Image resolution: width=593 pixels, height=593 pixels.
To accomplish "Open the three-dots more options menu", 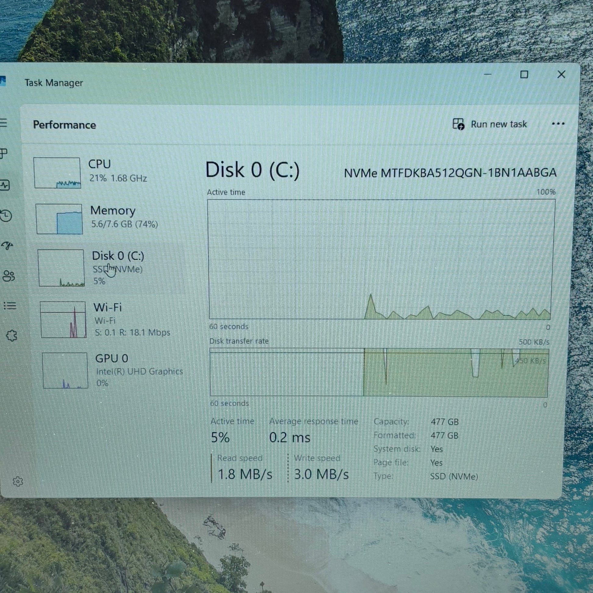I will click(558, 124).
